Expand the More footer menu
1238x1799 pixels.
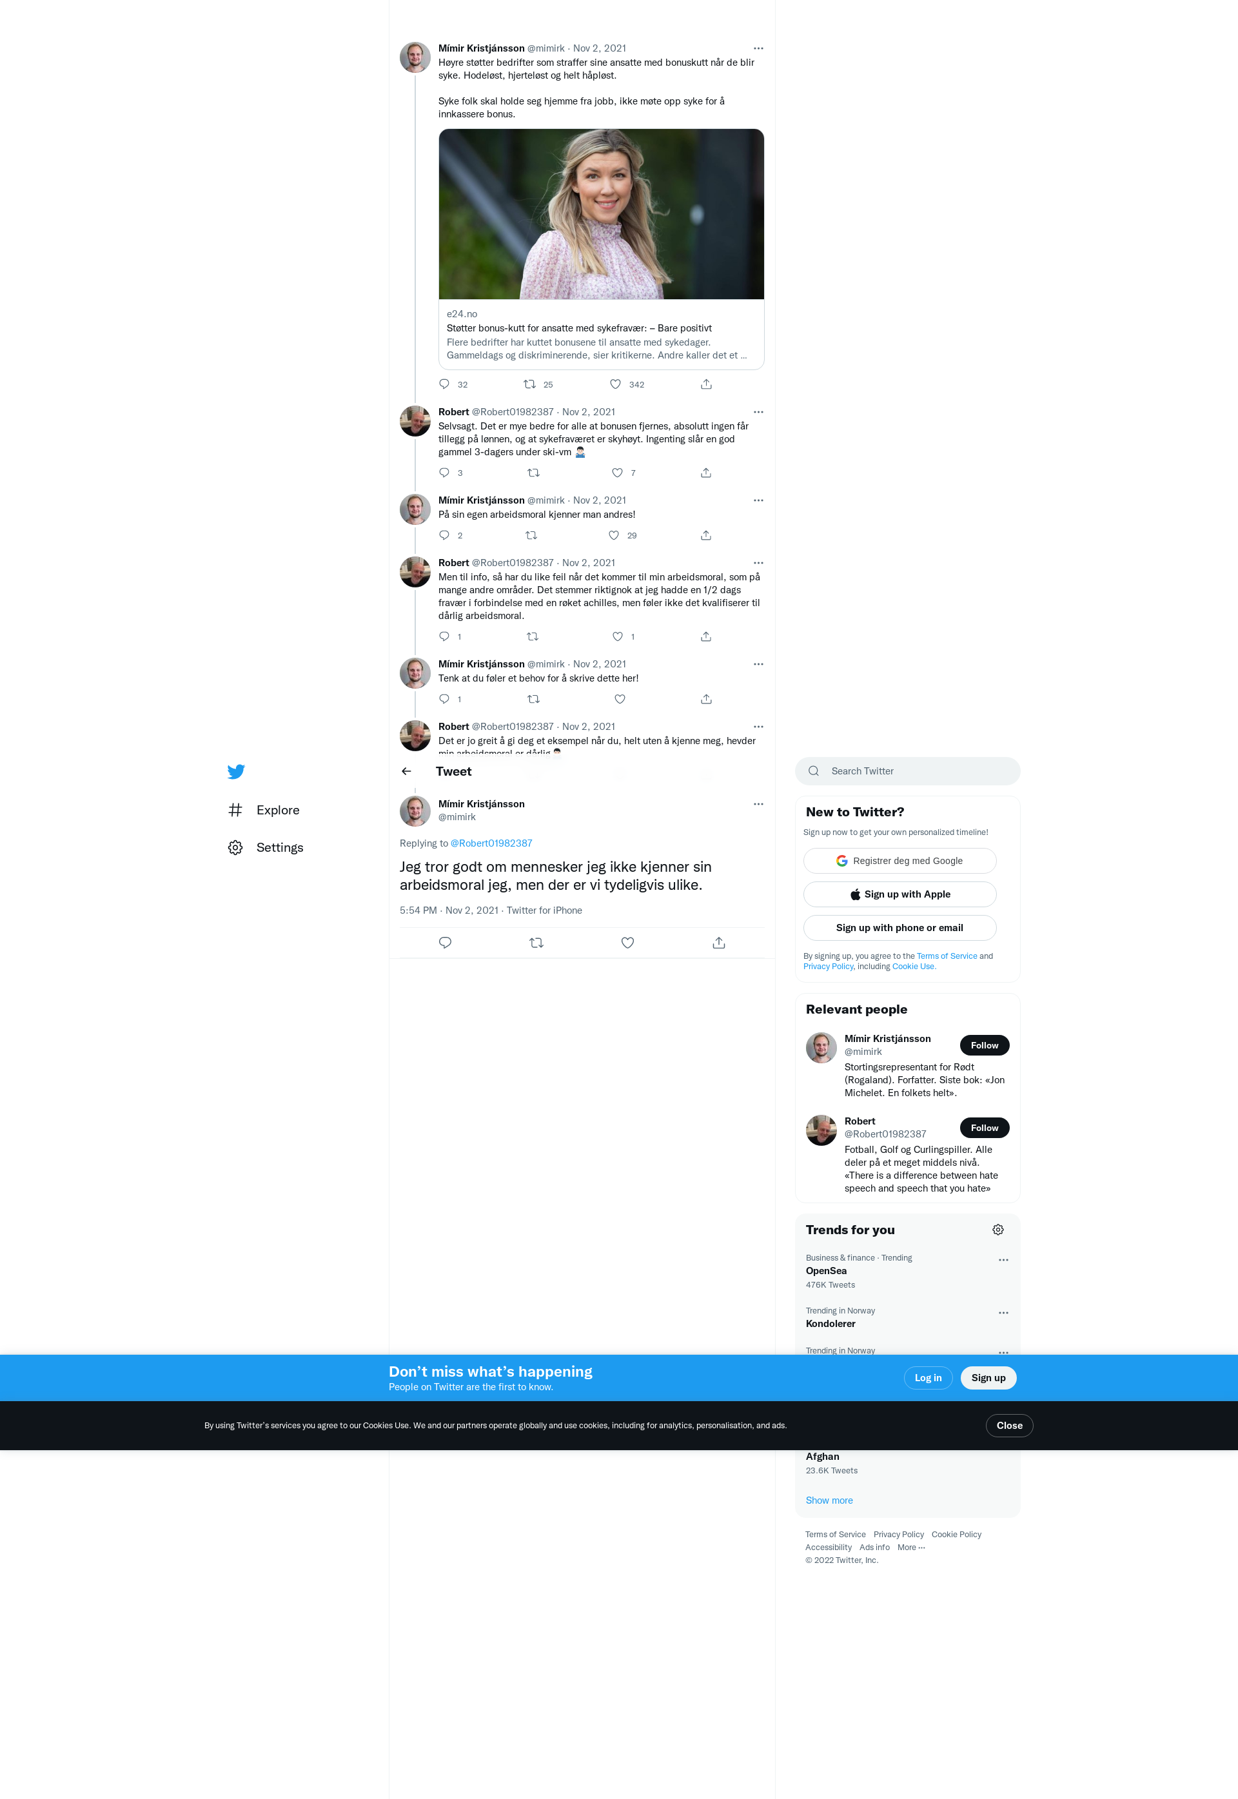tap(912, 1548)
